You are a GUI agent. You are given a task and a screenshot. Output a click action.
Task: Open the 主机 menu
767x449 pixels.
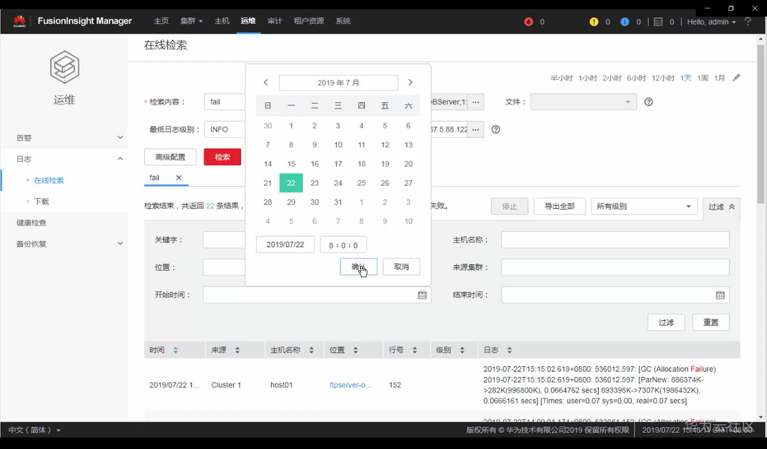point(222,21)
